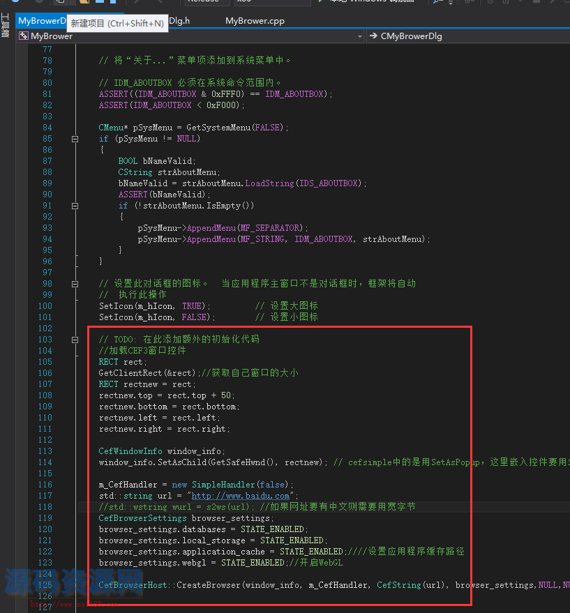Image resolution: width=570 pixels, height=613 pixels.
Task: Open the active MyBrowerD... editor tab
Action: click(42, 21)
